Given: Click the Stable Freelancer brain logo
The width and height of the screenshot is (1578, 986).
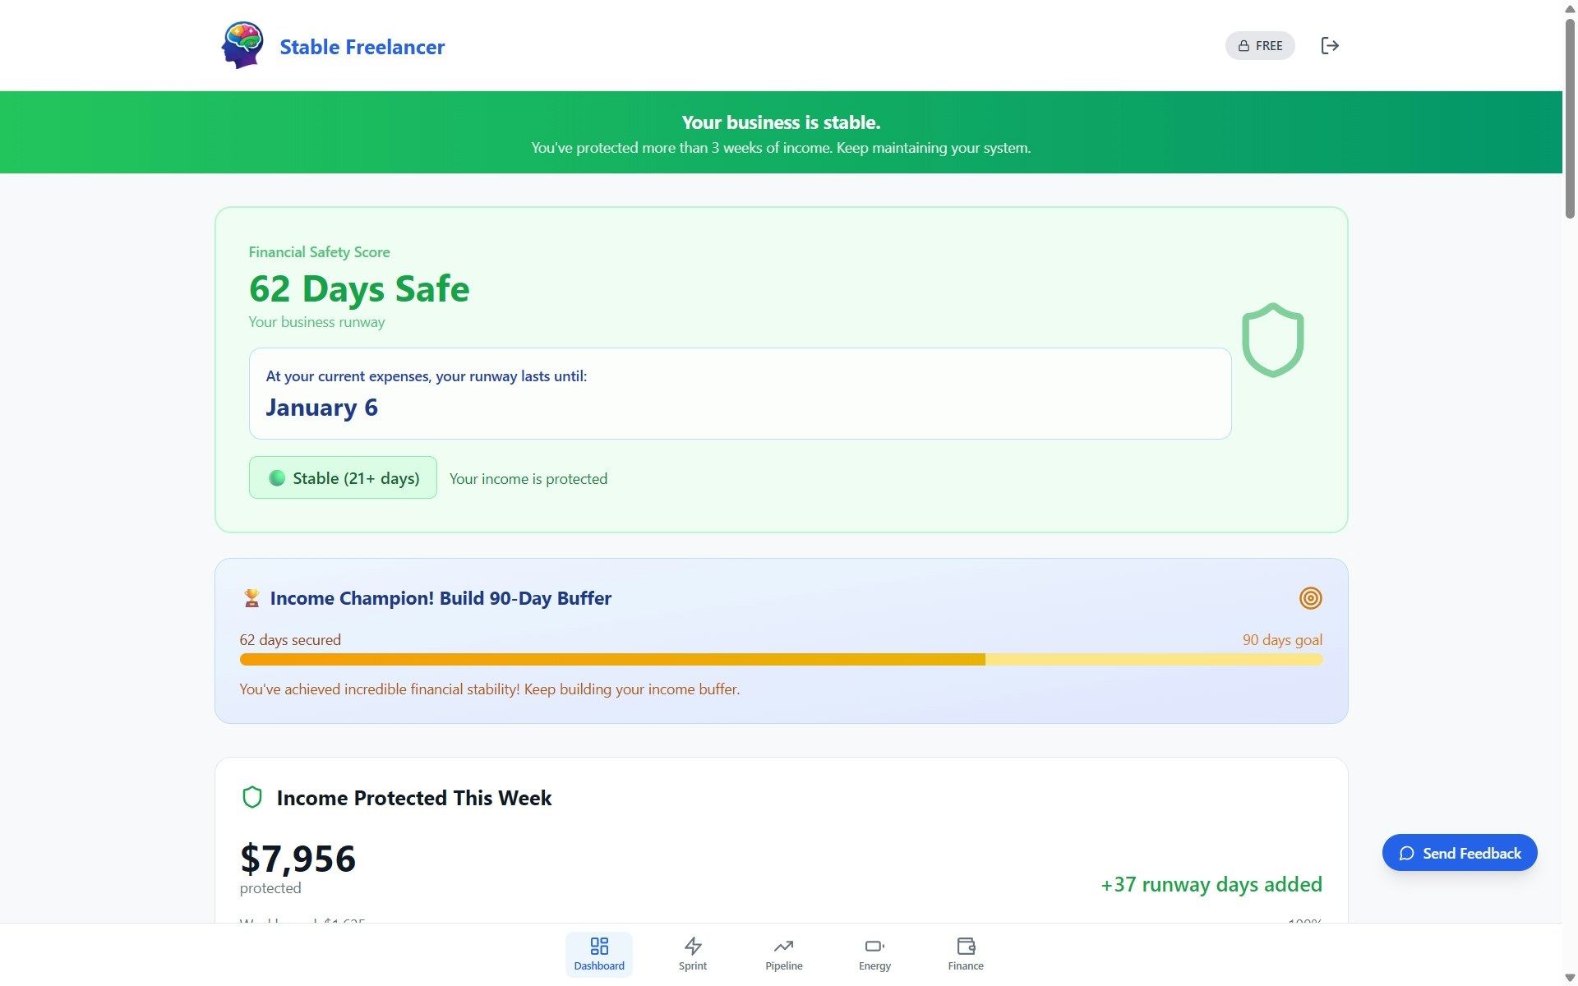Looking at the screenshot, I should point(242,45).
